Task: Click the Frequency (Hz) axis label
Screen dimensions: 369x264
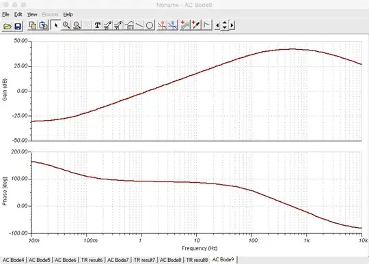Action: point(200,248)
